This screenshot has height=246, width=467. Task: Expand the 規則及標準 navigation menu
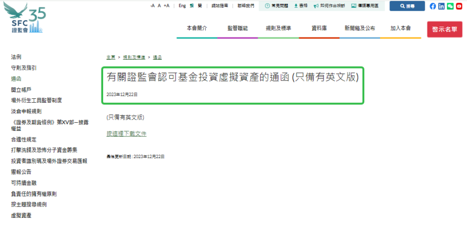(x=277, y=28)
